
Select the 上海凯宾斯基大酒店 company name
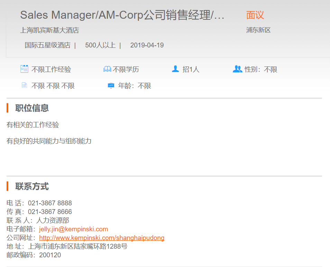(x=49, y=30)
